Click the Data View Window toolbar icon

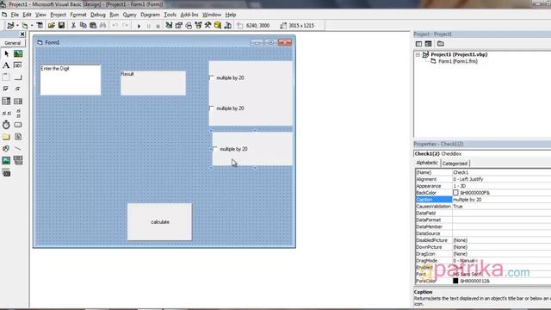tap(218, 25)
